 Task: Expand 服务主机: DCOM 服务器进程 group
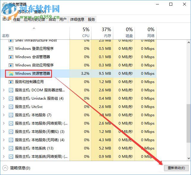pos(4,90)
